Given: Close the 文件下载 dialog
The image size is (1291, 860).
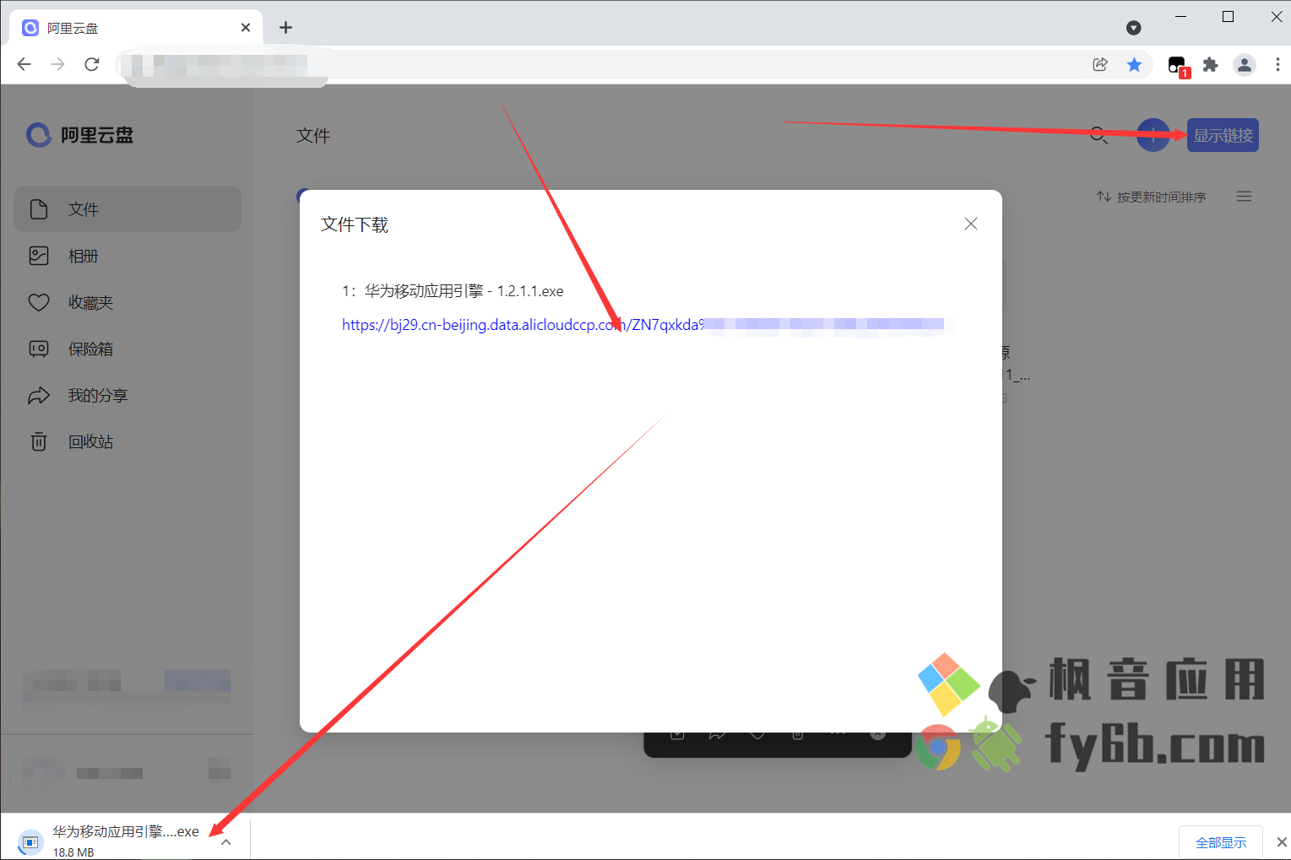Looking at the screenshot, I should point(971,224).
